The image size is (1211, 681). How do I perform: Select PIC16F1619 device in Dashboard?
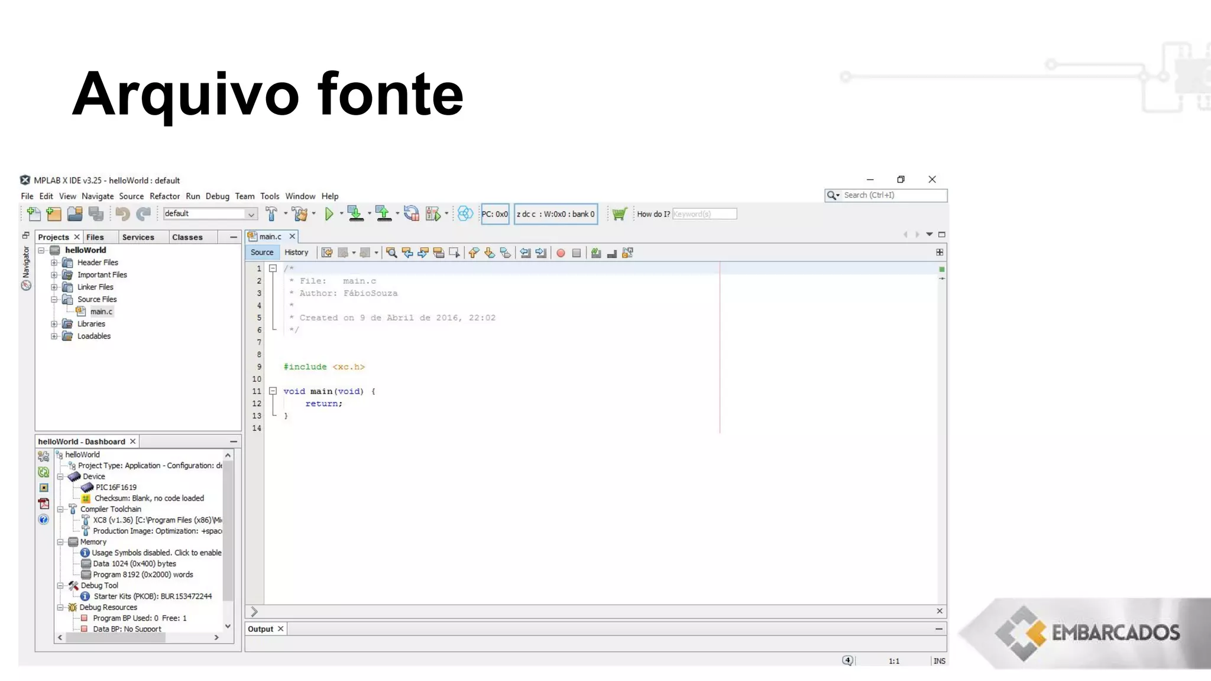(116, 488)
